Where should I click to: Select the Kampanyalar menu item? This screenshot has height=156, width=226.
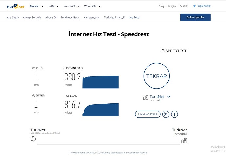point(92,17)
